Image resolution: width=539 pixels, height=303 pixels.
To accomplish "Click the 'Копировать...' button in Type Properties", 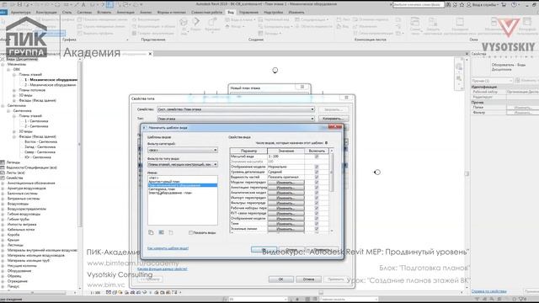I will (333, 119).
